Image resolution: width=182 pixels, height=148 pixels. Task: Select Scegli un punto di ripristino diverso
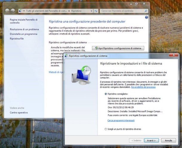106,129
